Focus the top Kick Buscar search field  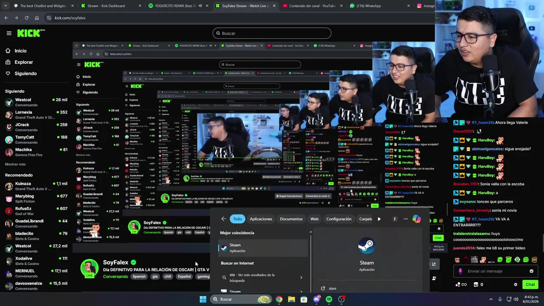click(x=272, y=33)
